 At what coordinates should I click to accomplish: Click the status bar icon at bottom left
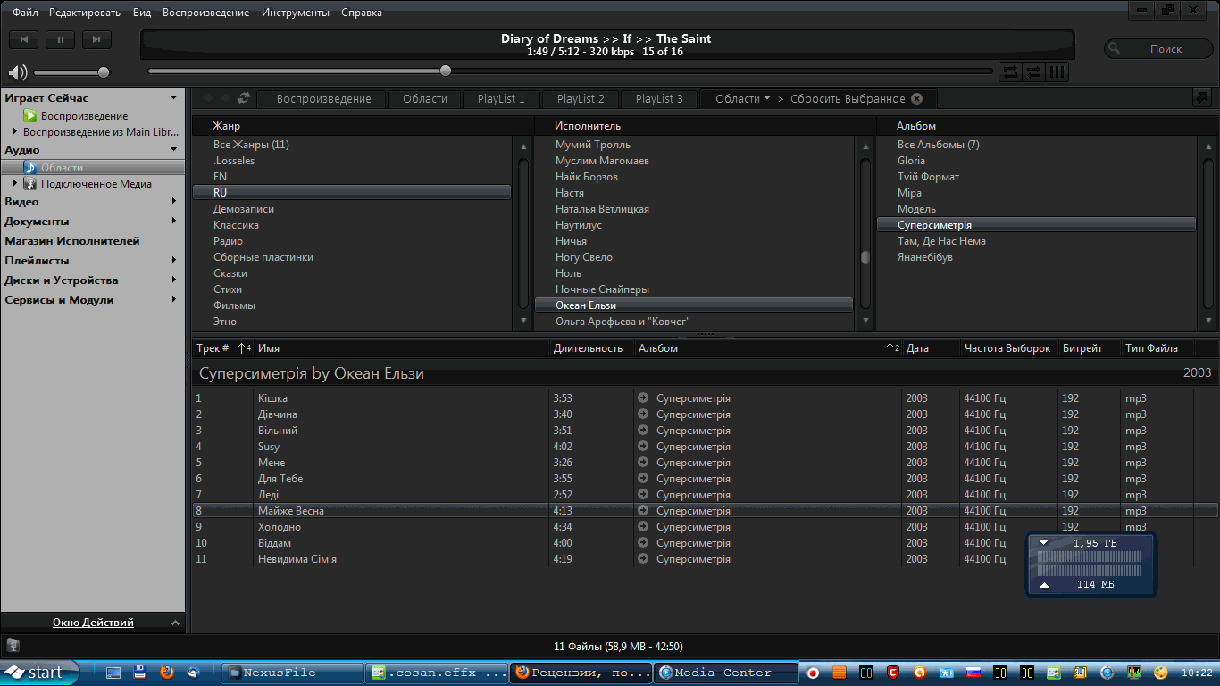click(x=13, y=646)
